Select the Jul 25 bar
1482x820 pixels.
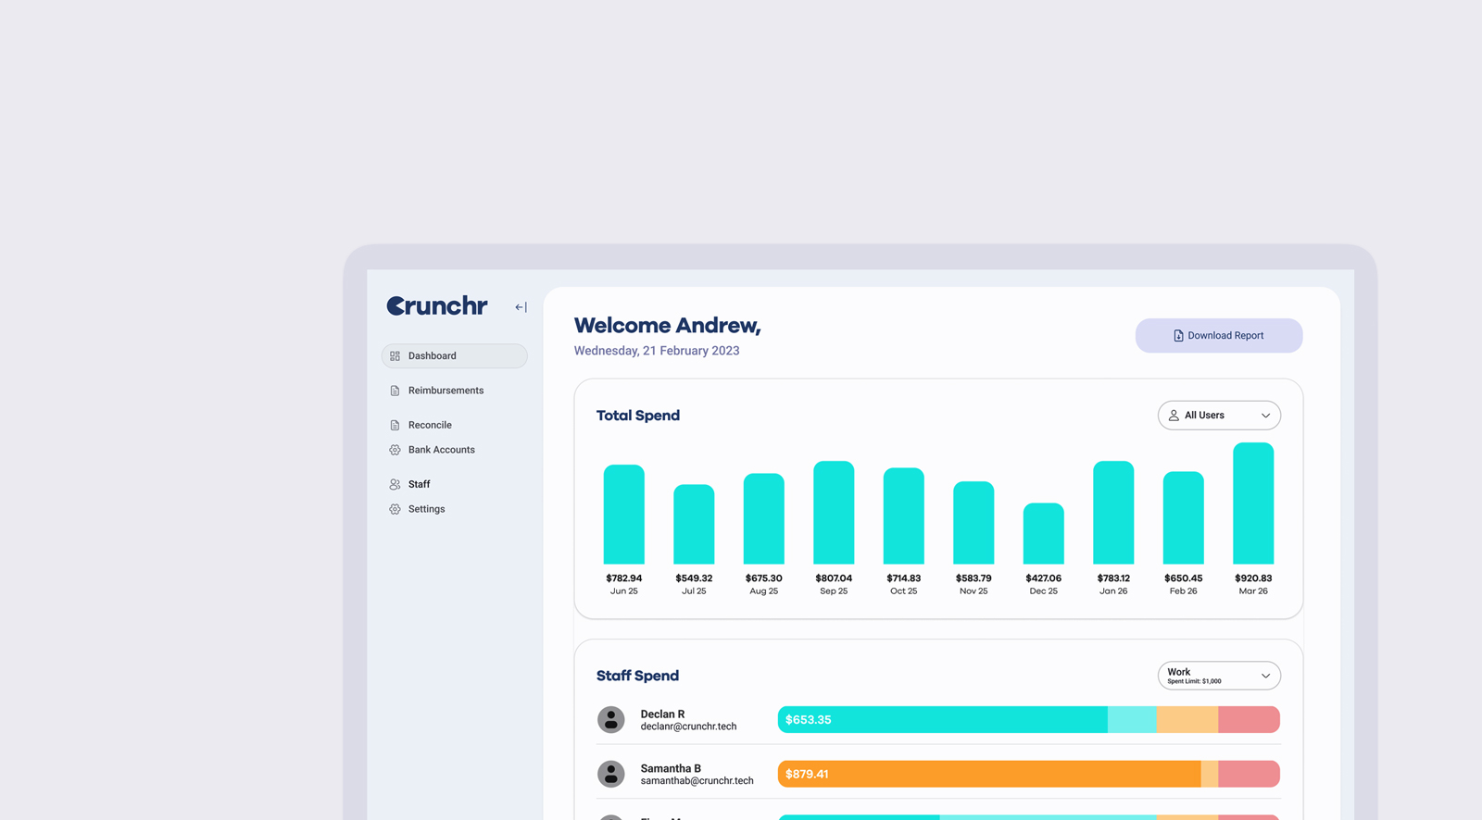pyautogui.click(x=694, y=525)
